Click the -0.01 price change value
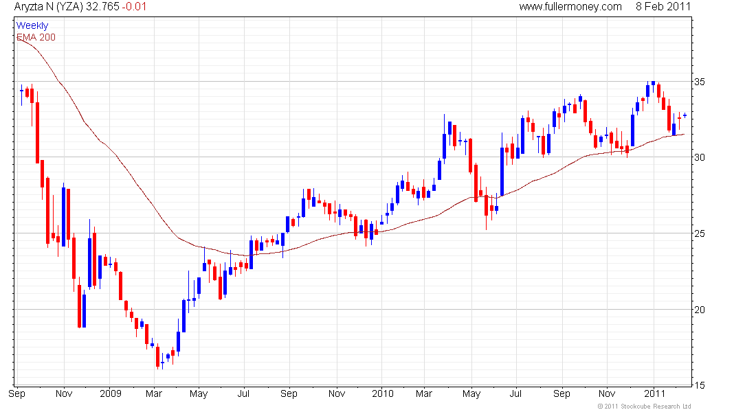This screenshot has height=412, width=756. pos(135,7)
